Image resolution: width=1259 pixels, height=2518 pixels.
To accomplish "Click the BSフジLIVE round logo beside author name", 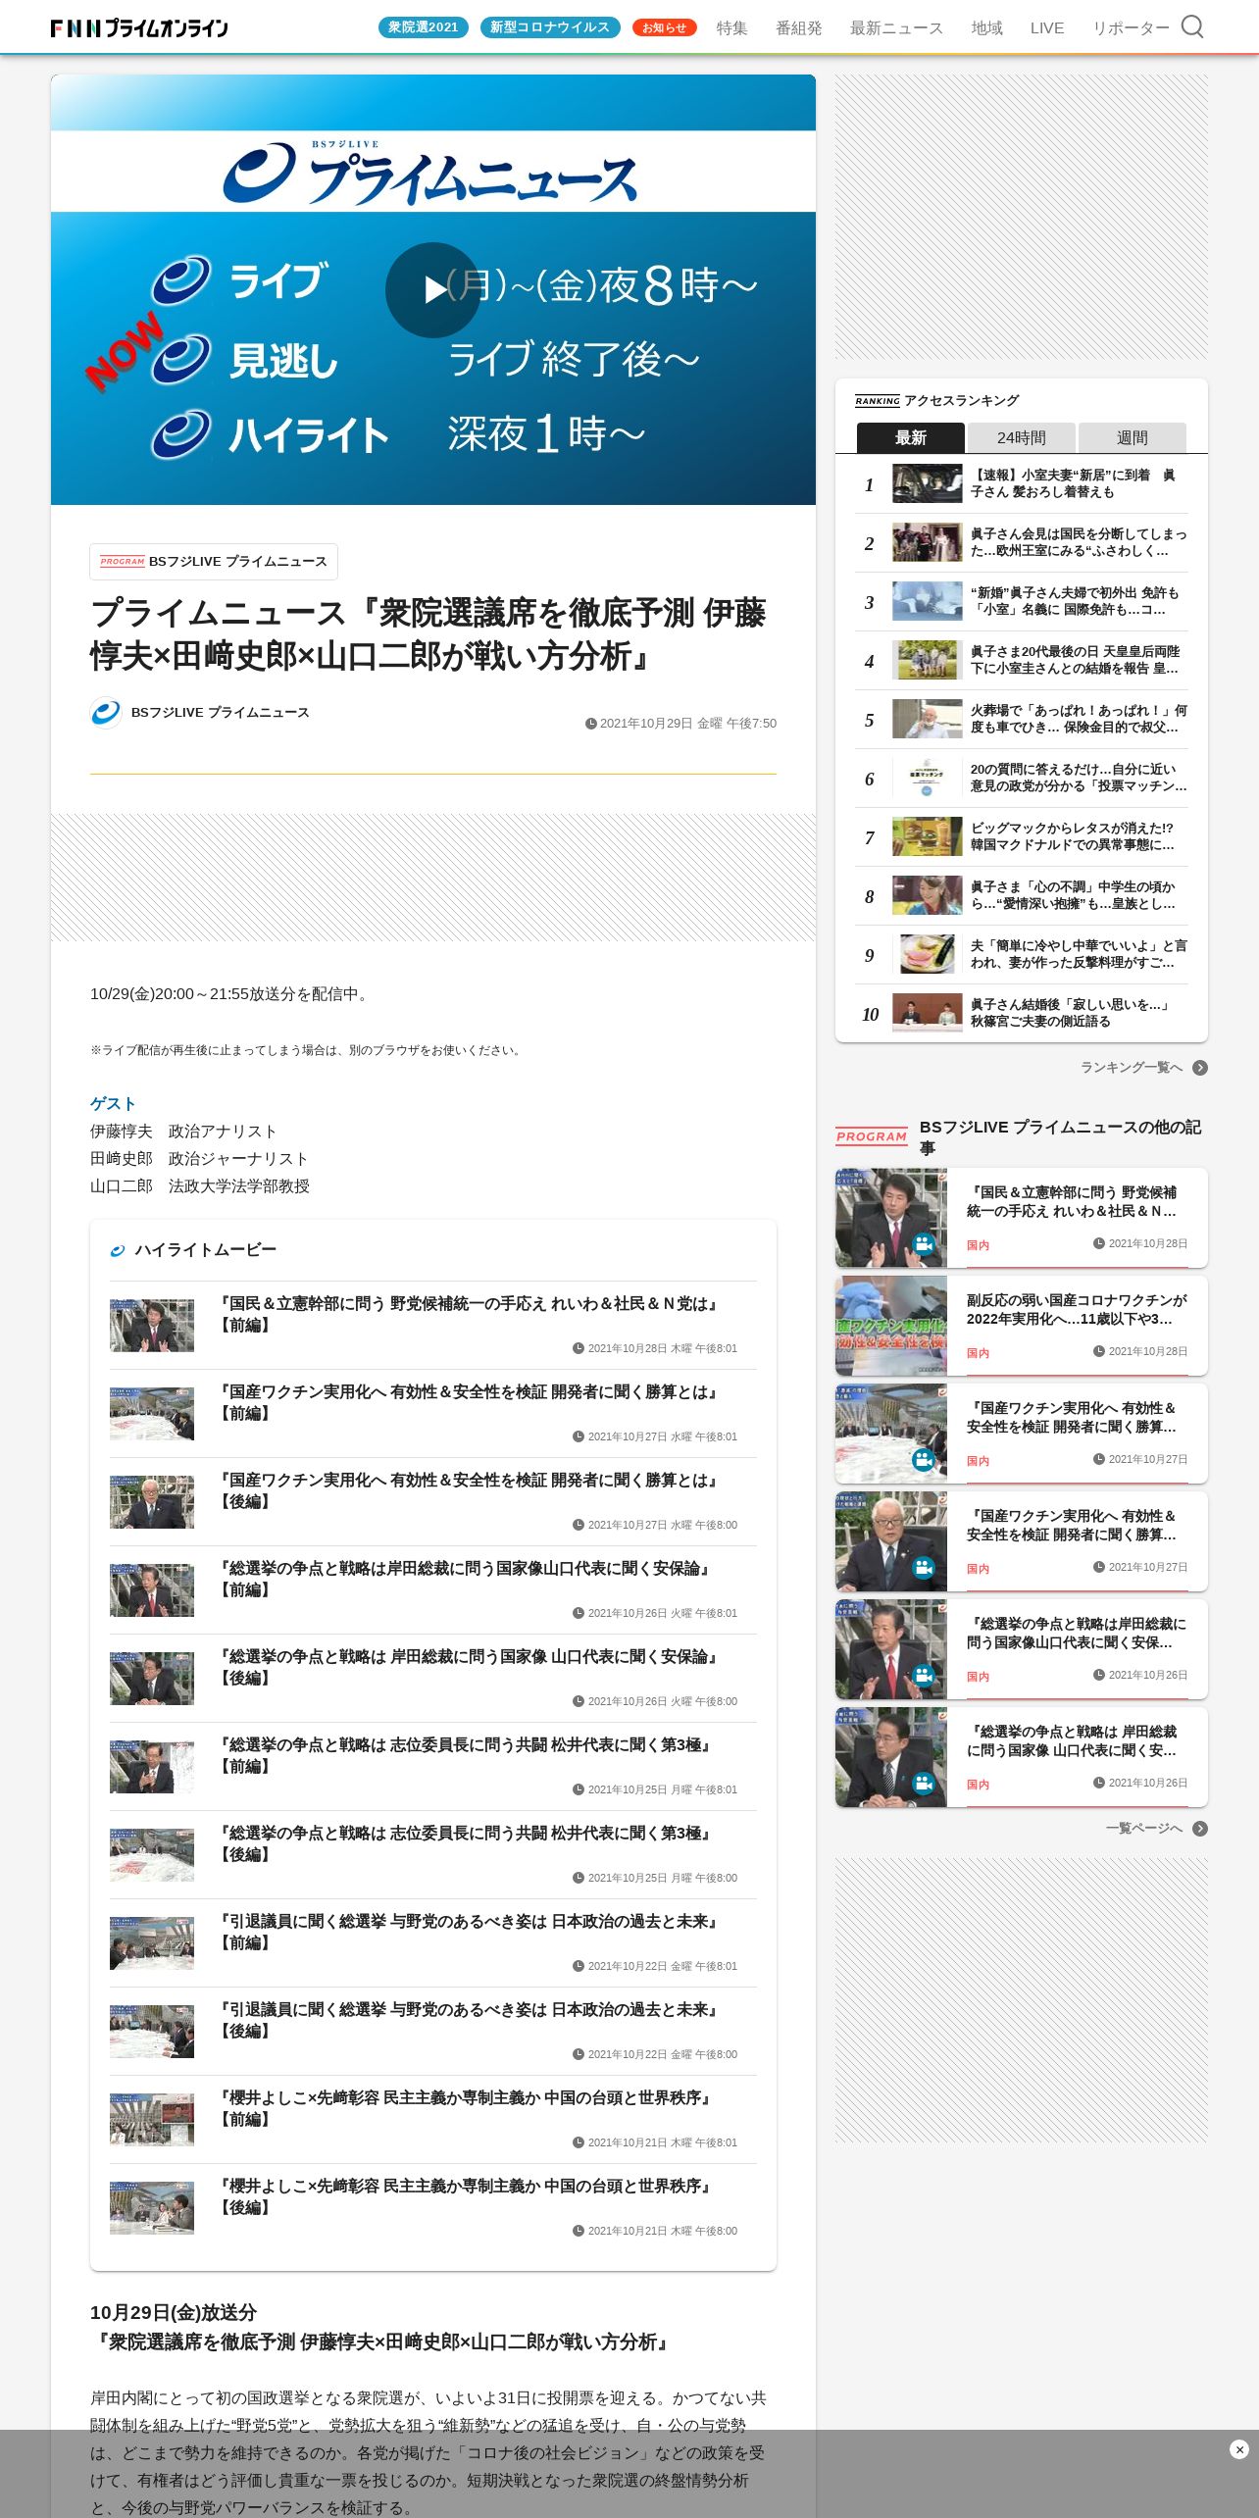I will pyautogui.click(x=106, y=713).
